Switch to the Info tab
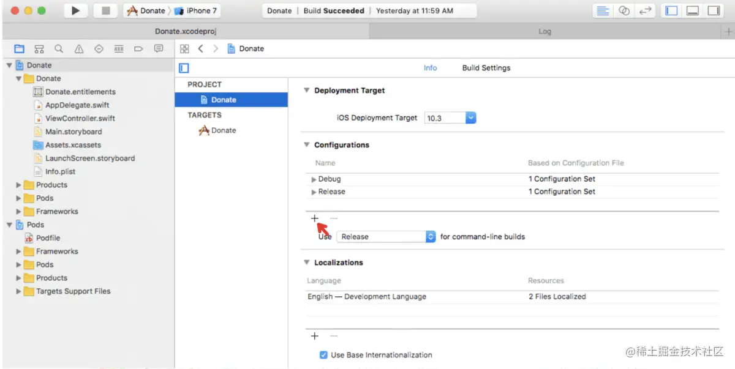The width and height of the screenshot is (735, 369). (x=431, y=68)
